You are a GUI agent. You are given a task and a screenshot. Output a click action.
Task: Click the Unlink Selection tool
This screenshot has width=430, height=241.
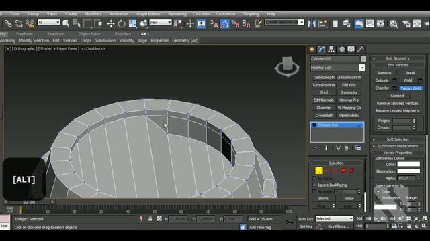[x=19, y=24]
